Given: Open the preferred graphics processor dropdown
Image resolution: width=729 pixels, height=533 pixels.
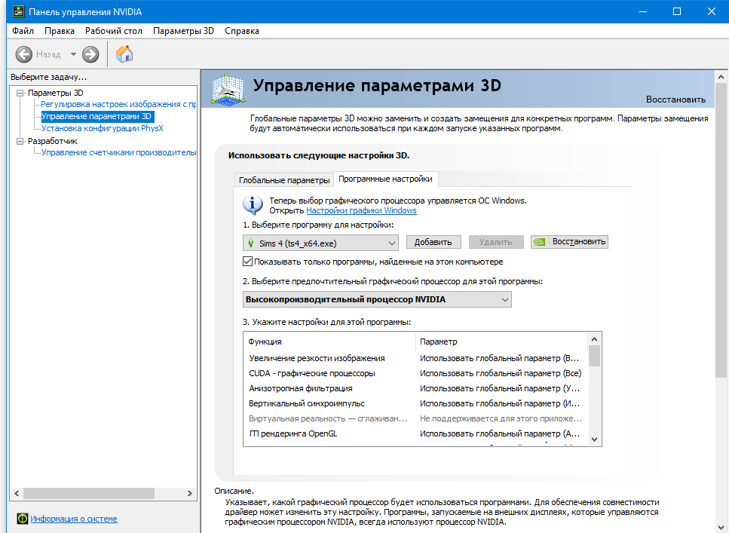Looking at the screenshot, I should tap(377, 299).
